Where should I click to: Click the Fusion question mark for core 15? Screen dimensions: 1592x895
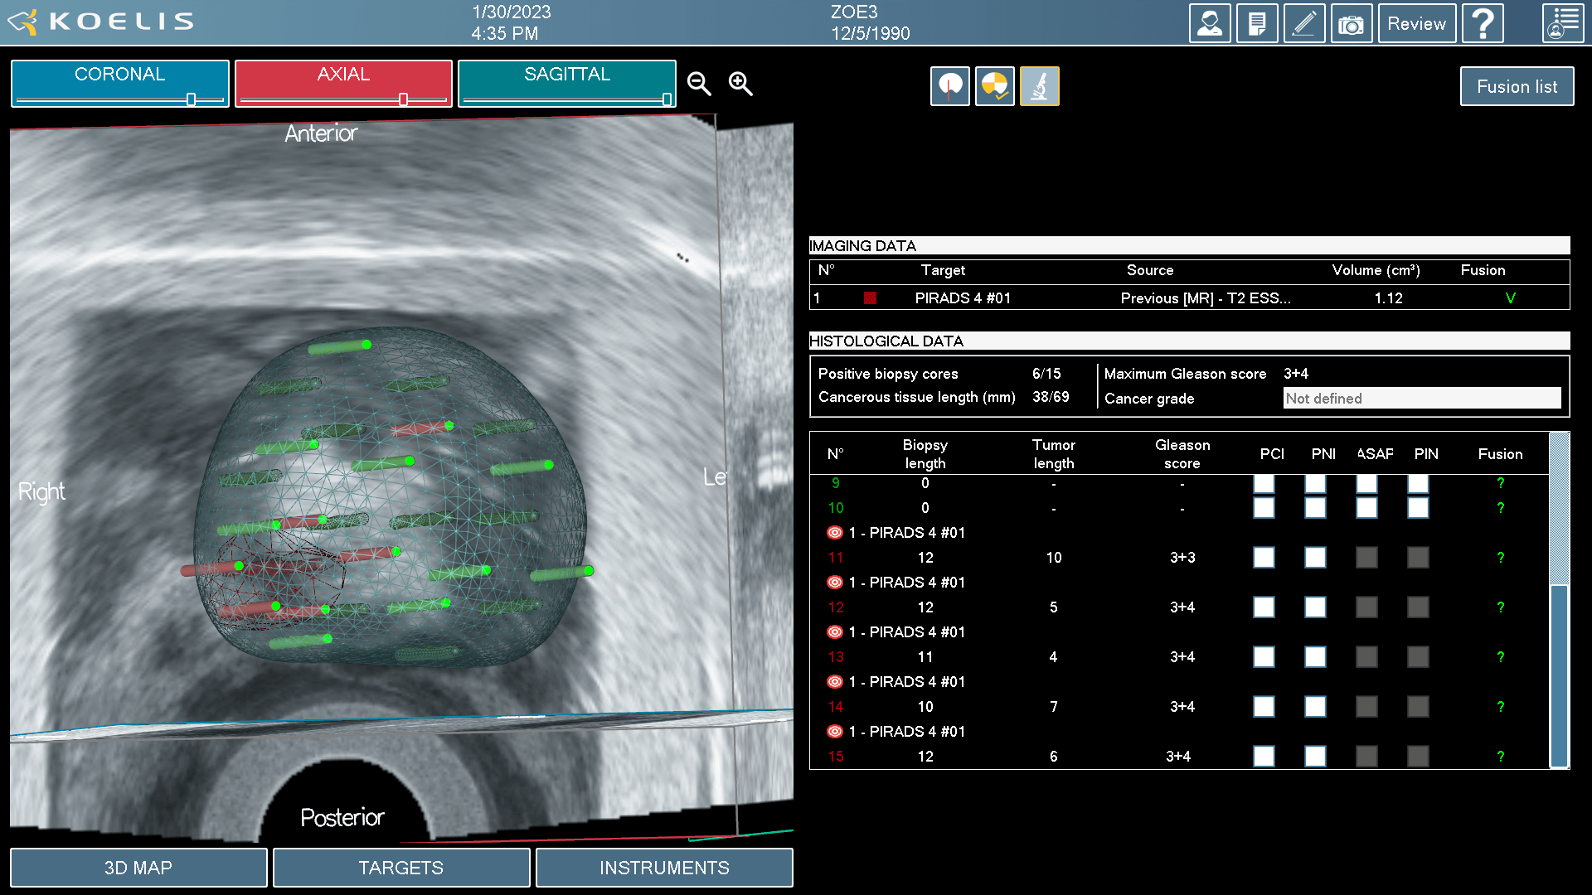pyautogui.click(x=1500, y=756)
